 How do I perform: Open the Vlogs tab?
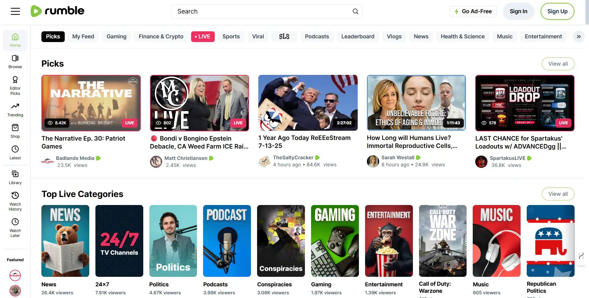394,37
